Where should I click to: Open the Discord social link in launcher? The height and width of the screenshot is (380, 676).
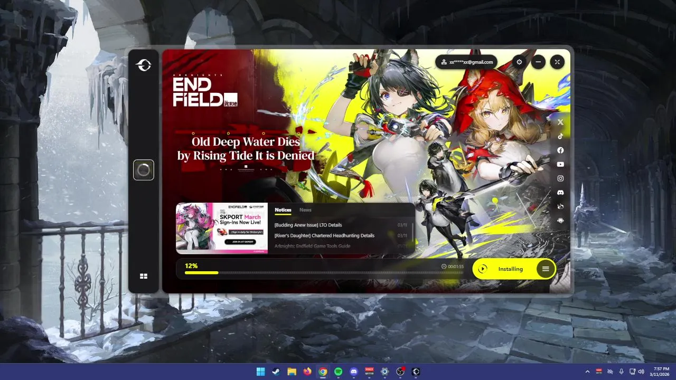560,193
